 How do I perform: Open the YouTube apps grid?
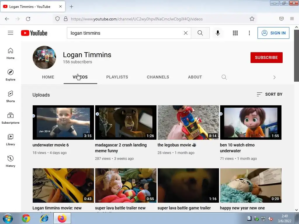tap(235, 33)
